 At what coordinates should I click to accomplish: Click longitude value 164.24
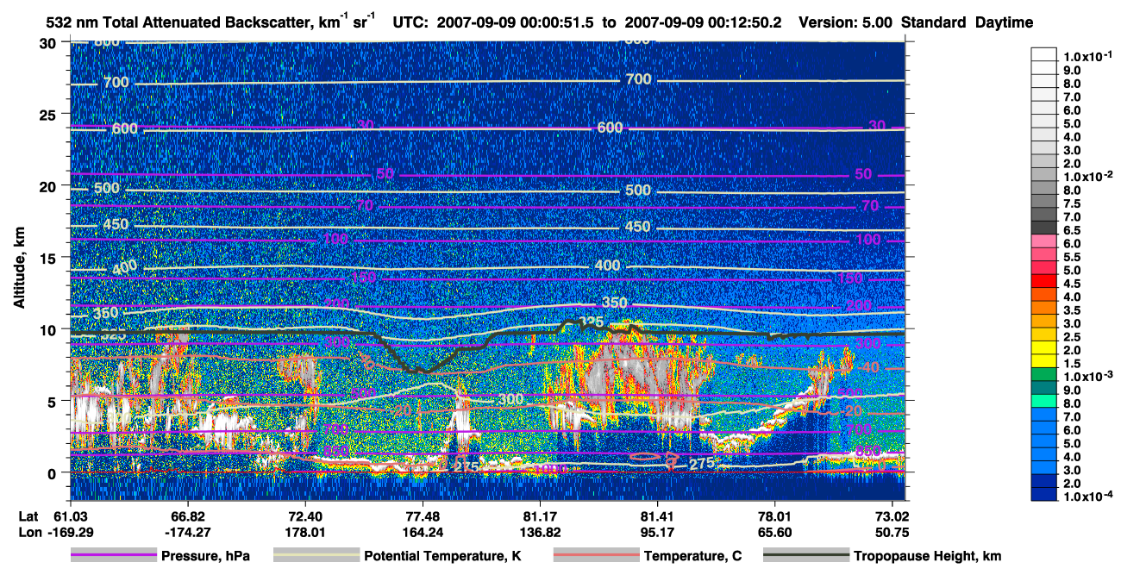(422, 532)
